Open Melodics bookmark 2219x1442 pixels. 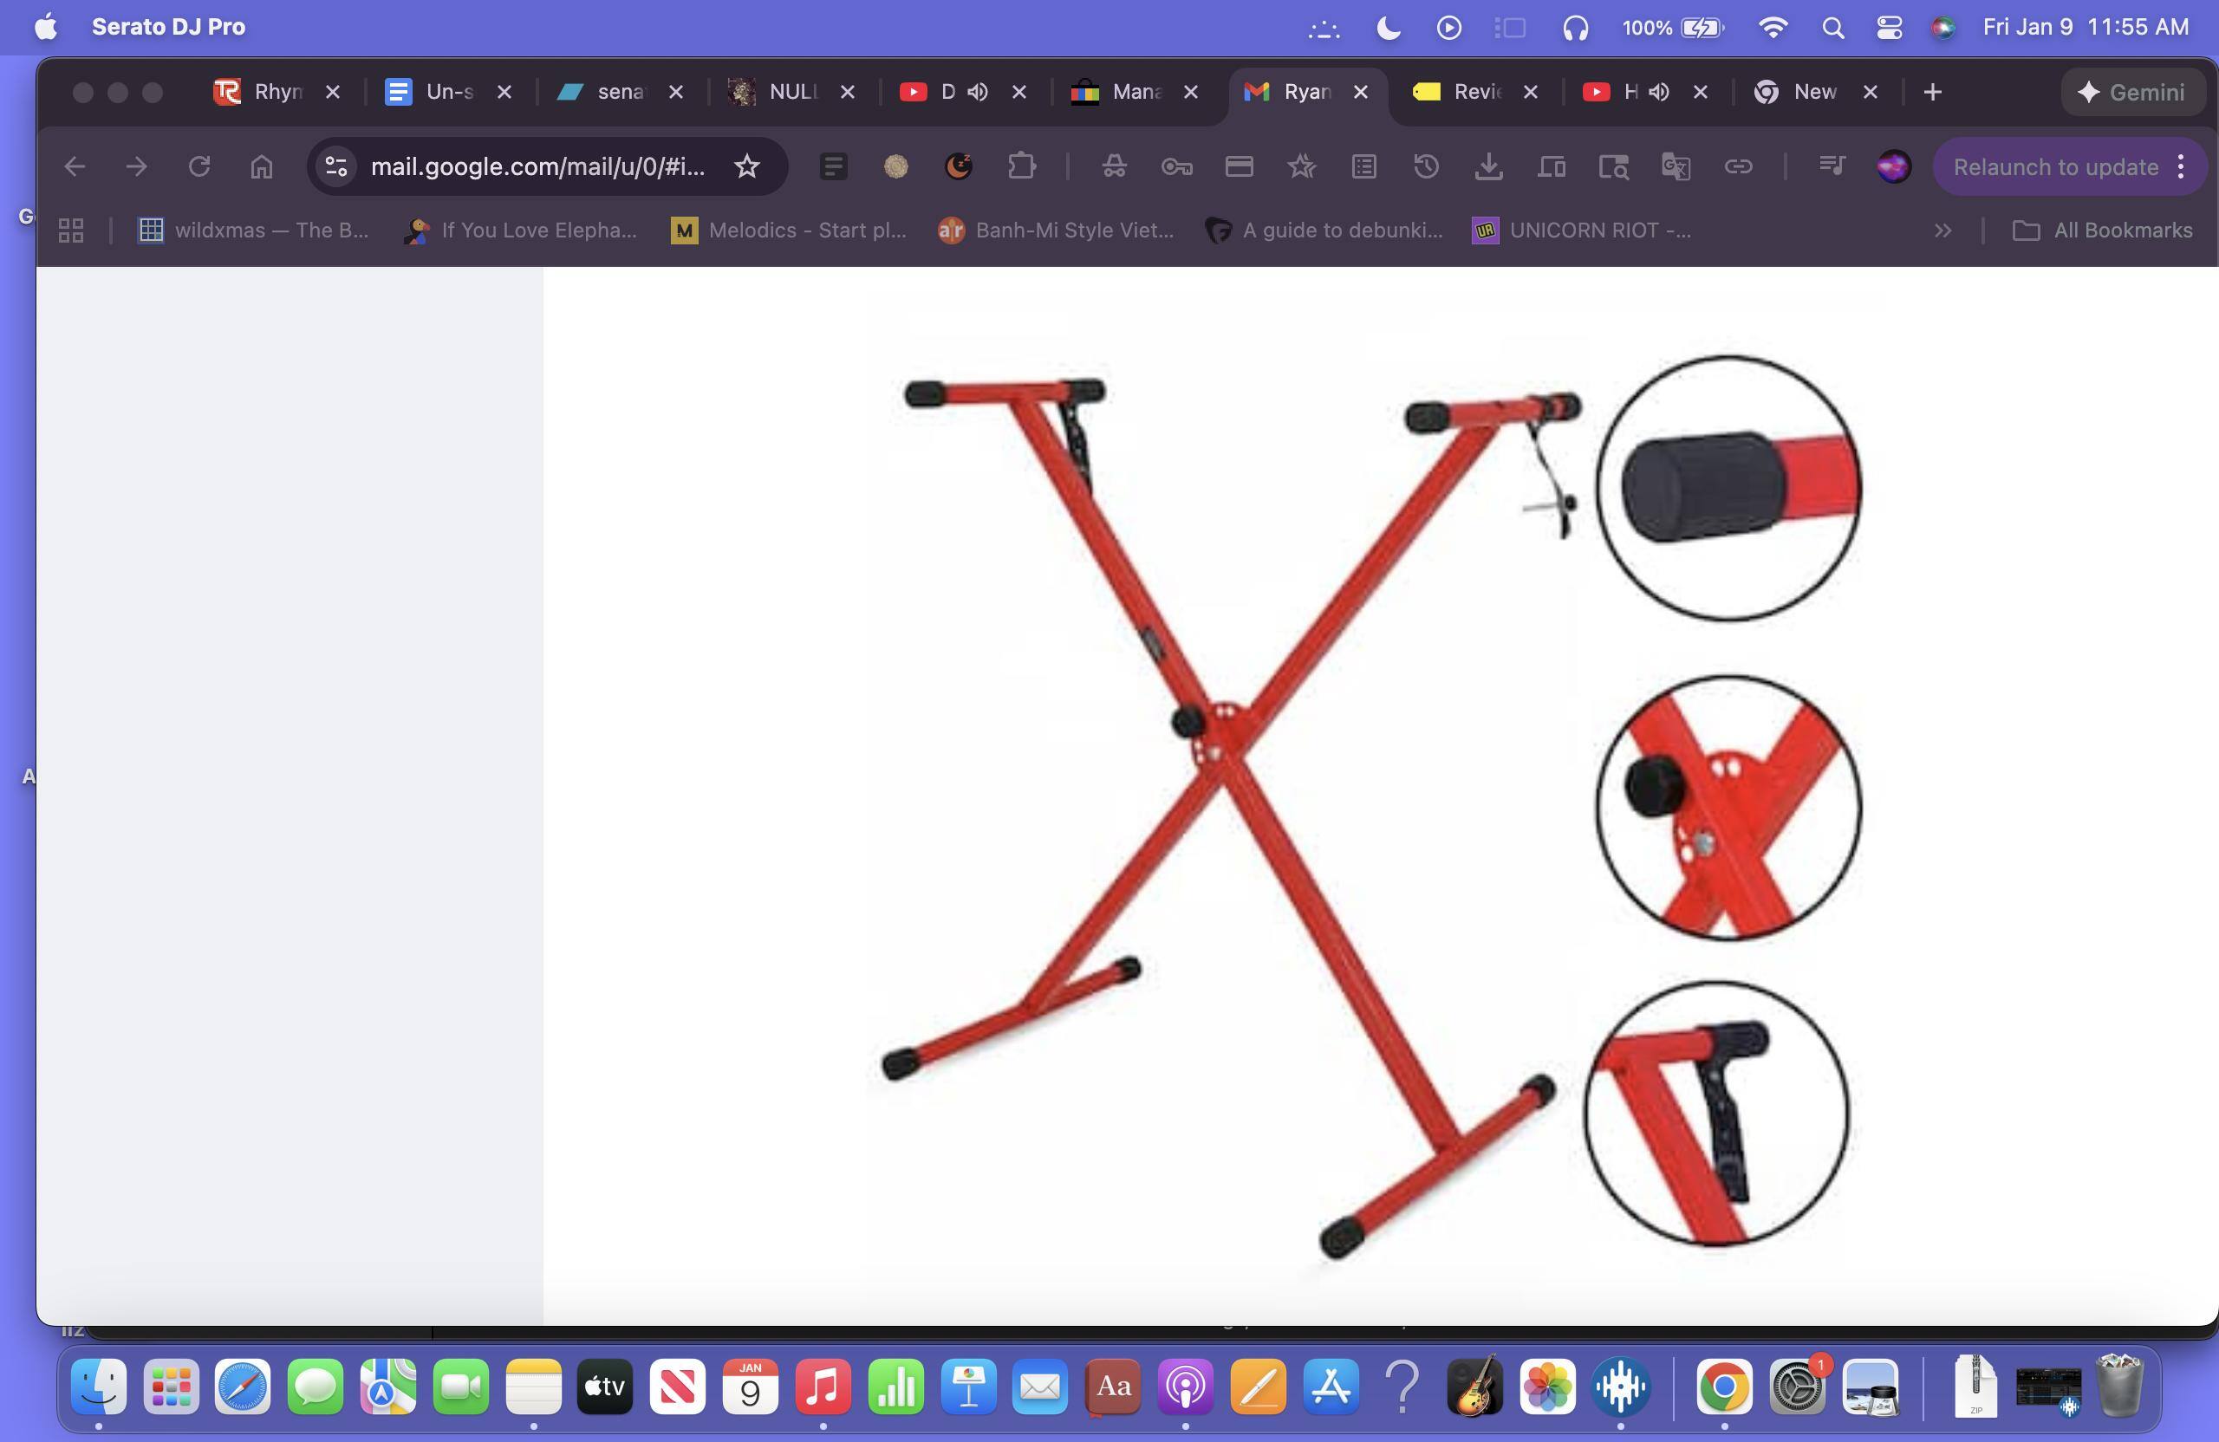pyautogui.click(x=789, y=231)
